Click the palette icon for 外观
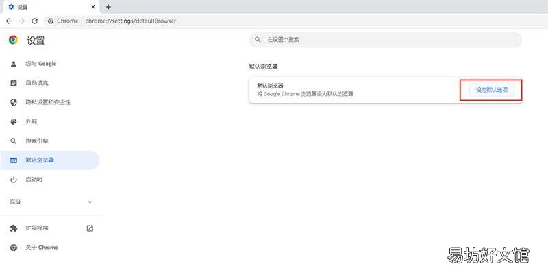 [x=14, y=121]
